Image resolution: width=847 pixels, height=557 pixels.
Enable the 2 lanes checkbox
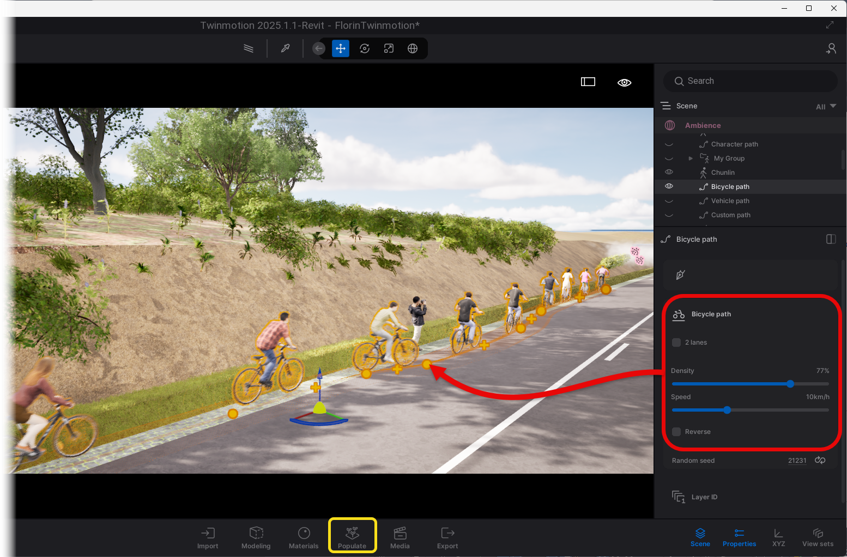coord(676,342)
